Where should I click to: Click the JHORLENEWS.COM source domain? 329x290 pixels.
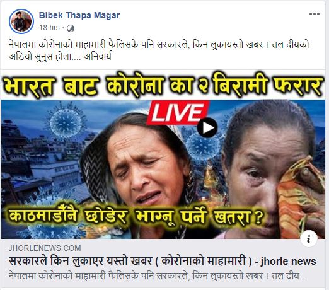tap(45, 248)
